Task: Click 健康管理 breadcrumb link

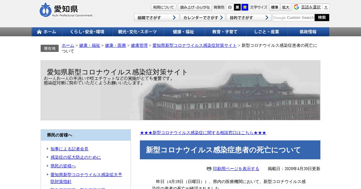Action: coord(139,45)
